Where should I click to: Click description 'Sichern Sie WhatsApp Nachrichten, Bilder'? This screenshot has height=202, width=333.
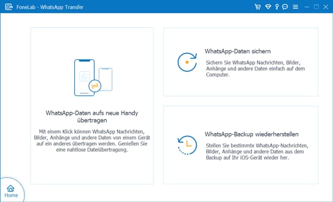[x=255, y=69]
